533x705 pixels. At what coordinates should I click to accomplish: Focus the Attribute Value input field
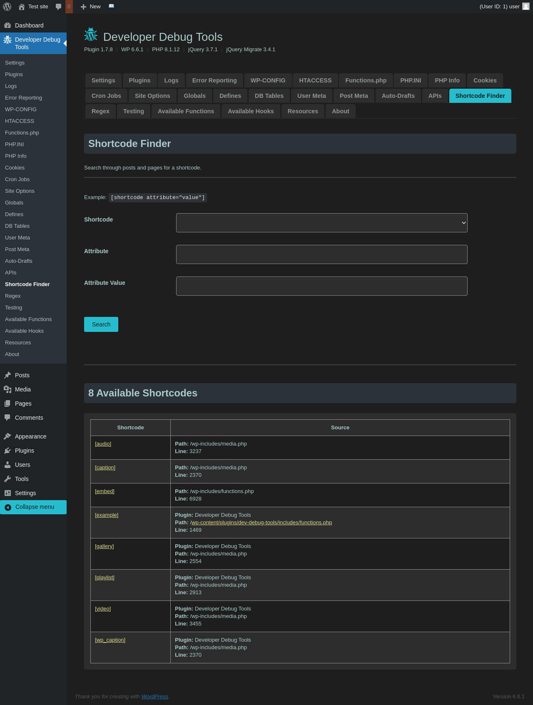pos(321,286)
